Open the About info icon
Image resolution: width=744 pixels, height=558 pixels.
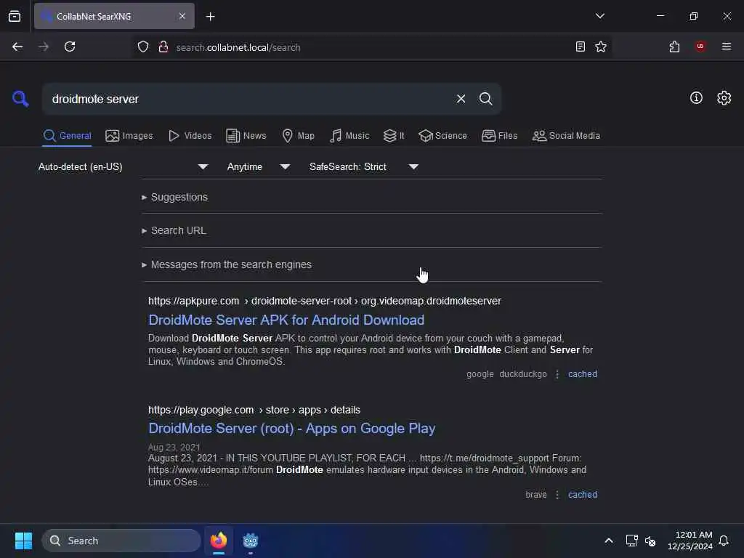click(x=696, y=98)
